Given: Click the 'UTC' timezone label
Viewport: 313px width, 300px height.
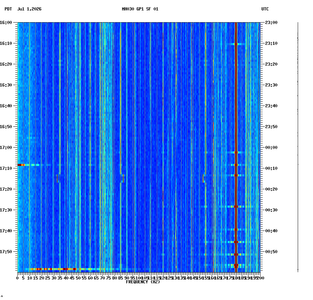Looking at the screenshot, I should 265,9.
